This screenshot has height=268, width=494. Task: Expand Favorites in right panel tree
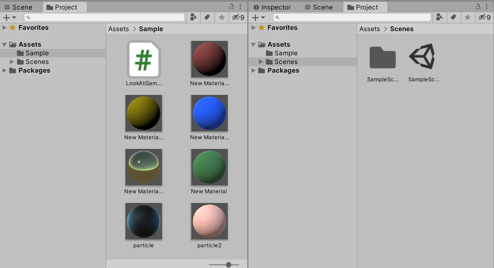(253, 28)
